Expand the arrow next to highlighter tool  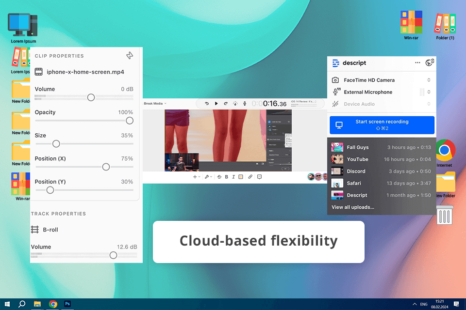point(211,177)
